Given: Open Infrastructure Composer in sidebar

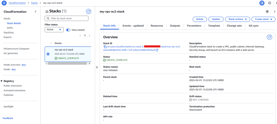Looking at the screenshot, I should point(17,49).
